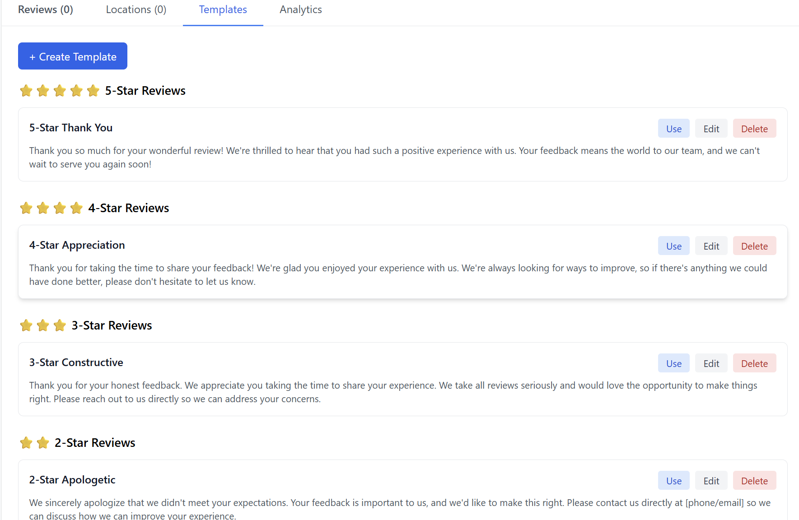The image size is (799, 520).
Task: Click the first star icon beside 5-Star Reviews
Action: click(x=26, y=91)
